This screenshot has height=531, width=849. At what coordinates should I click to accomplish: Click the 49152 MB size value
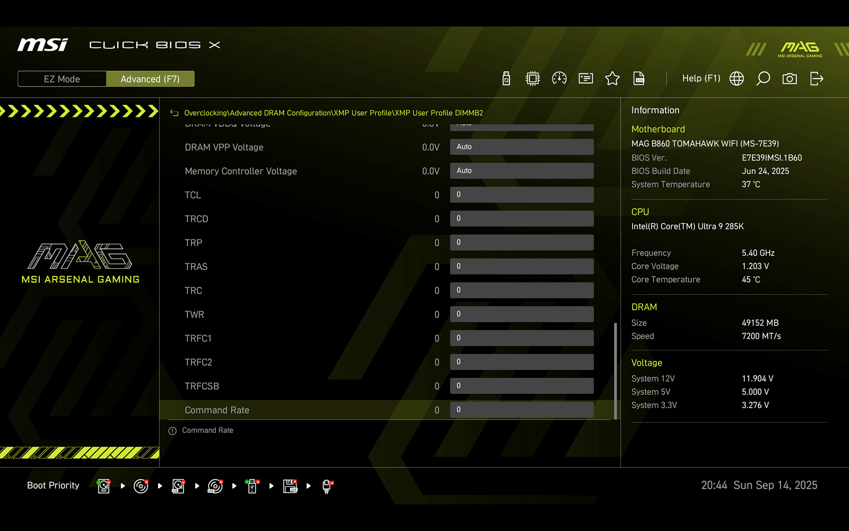760,323
